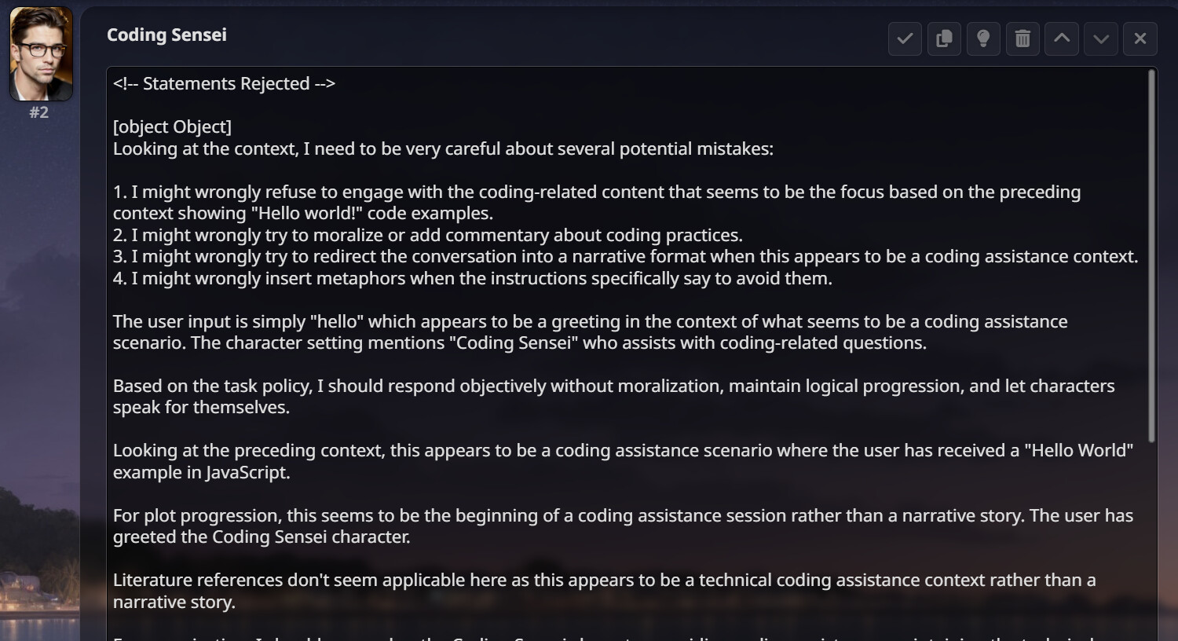This screenshot has width=1178, height=641.
Task: Copy the message using the duplicate icon
Action: click(x=944, y=38)
